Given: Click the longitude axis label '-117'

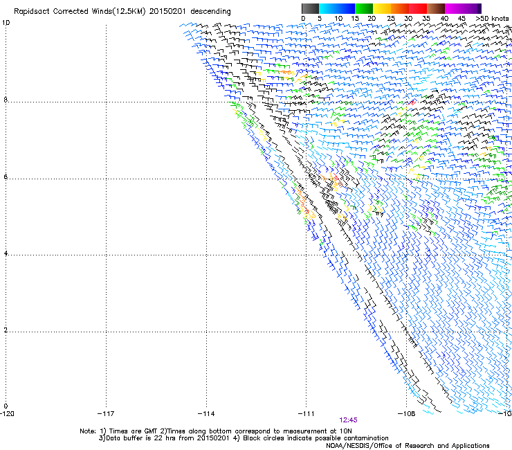Looking at the screenshot, I should click(106, 414).
